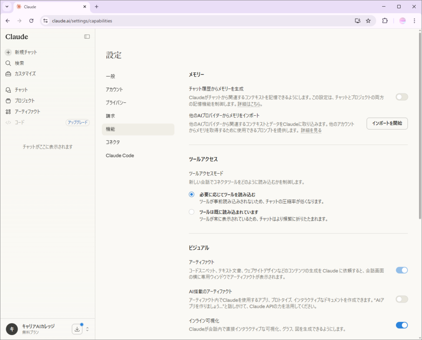Open カスタマイズ briefcase icon in sidebar
The image size is (422, 340).
(8, 74)
